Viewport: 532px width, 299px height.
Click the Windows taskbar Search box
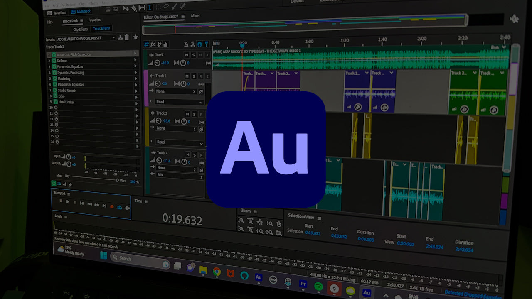140,260
